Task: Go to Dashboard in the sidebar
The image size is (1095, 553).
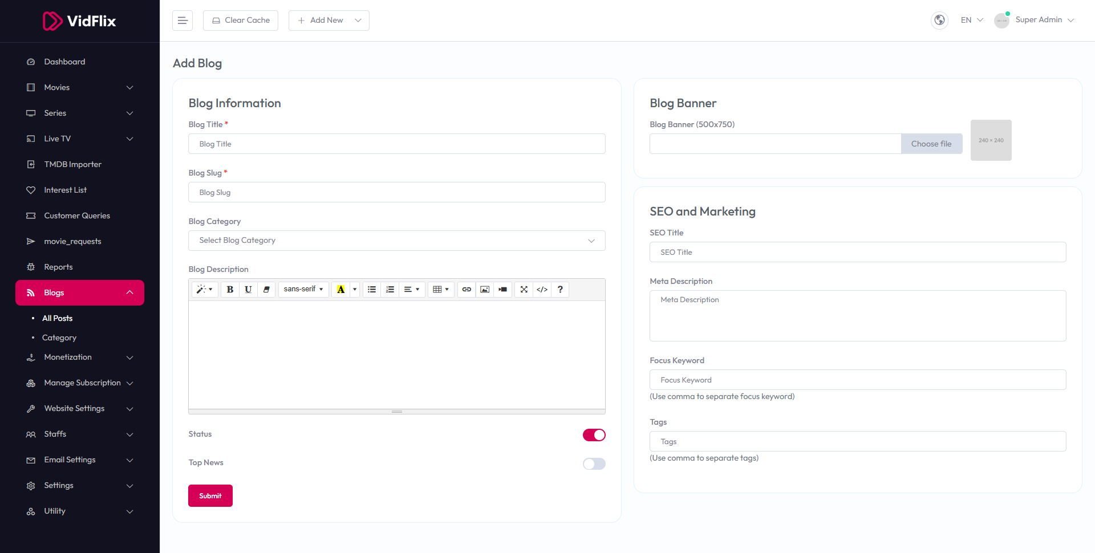Action: pos(64,62)
